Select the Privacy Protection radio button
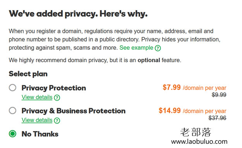The image size is (242, 148). click(12, 88)
